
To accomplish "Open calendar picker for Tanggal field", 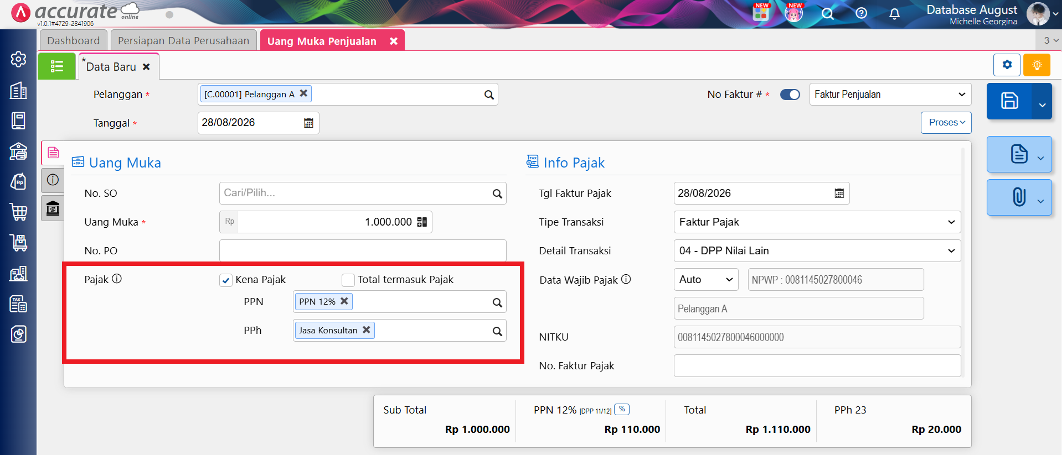I will [308, 123].
